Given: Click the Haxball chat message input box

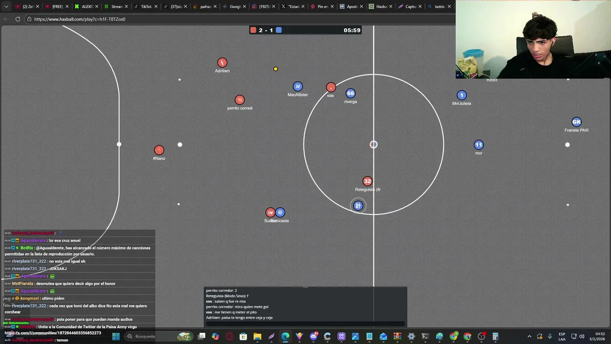Looking at the screenshot, I should tap(305, 324).
